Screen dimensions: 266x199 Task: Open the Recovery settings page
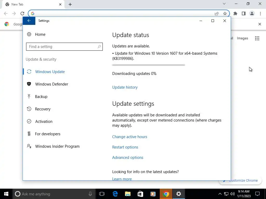click(43, 109)
